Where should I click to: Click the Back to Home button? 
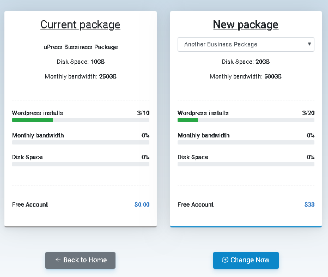point(80,260)
